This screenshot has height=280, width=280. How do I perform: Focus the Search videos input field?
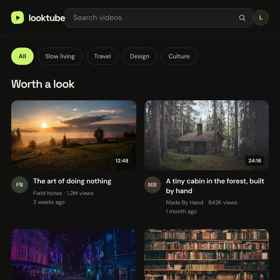[x=159, y=18]
